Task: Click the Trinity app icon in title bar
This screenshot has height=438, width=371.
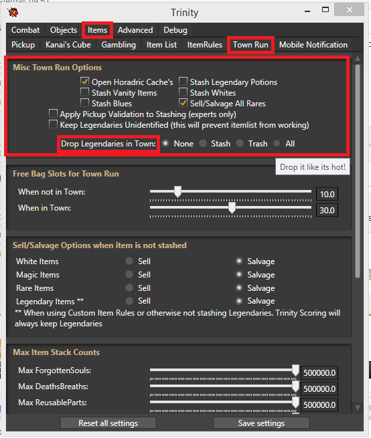Action: [x=13, y=12]
